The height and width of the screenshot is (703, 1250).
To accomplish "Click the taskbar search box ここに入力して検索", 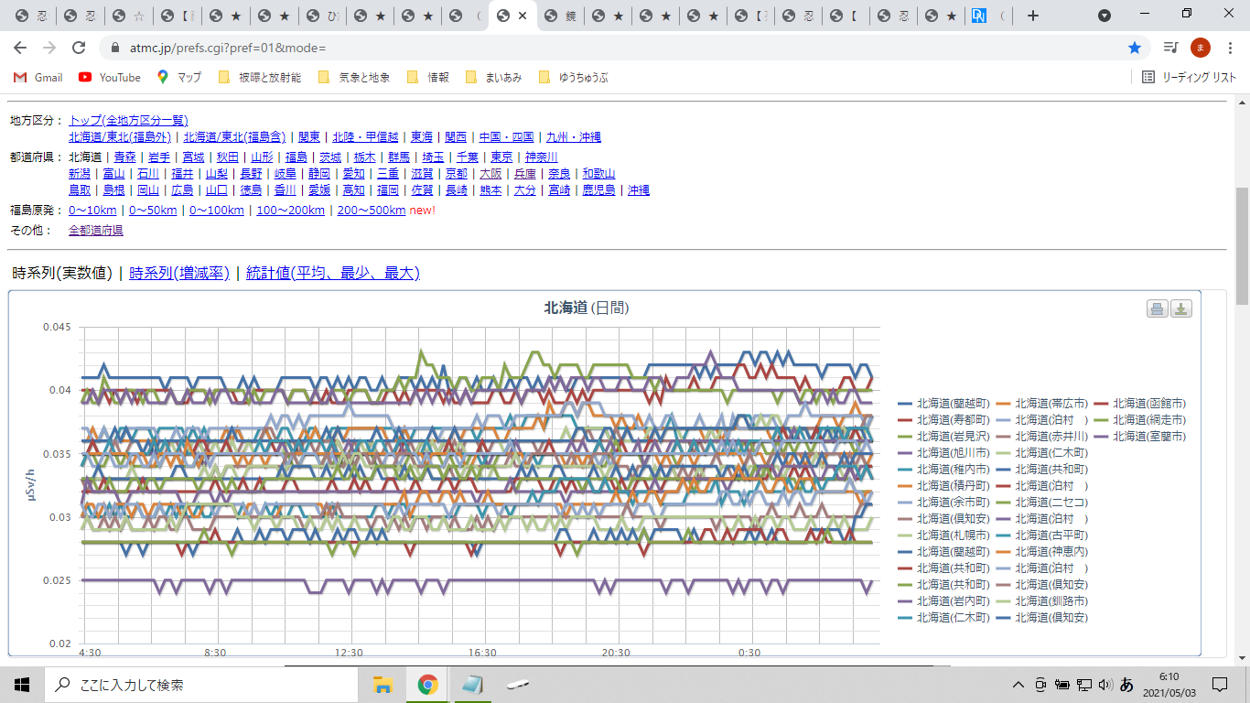I will point(200,684).
